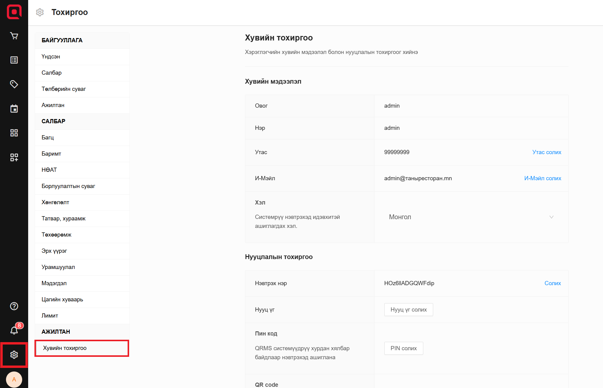603x388 pixels.
Task: Open the help question mark icon
Action: point(14,306)
